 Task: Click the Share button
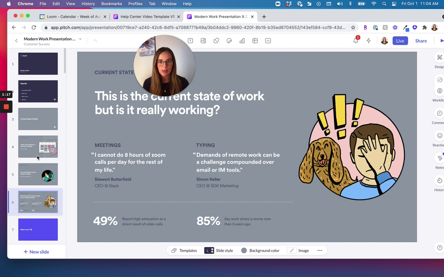[x=421, y=40]
